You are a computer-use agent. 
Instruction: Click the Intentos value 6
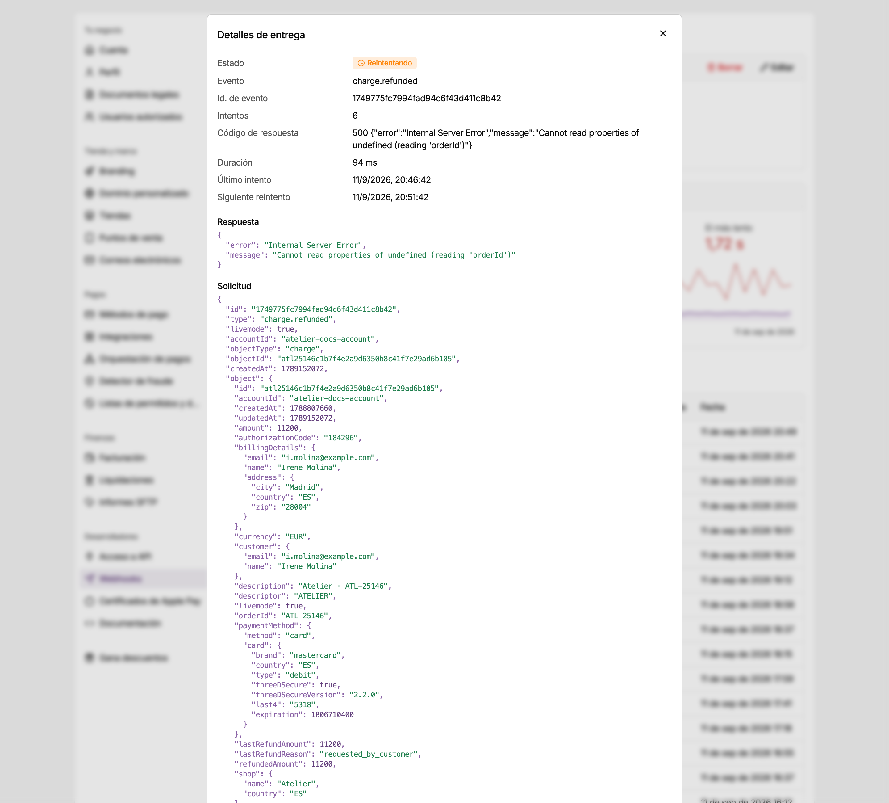click(x=355, y=116)
